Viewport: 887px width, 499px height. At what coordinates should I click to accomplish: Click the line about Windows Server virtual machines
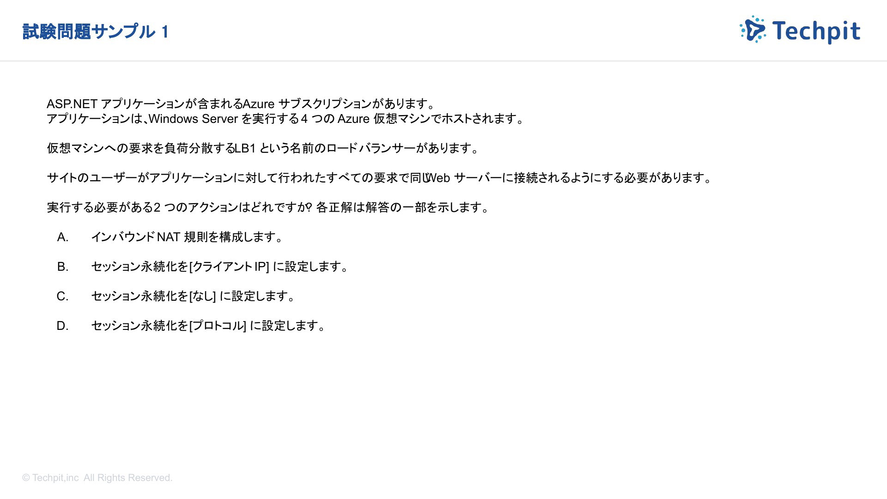286,119
